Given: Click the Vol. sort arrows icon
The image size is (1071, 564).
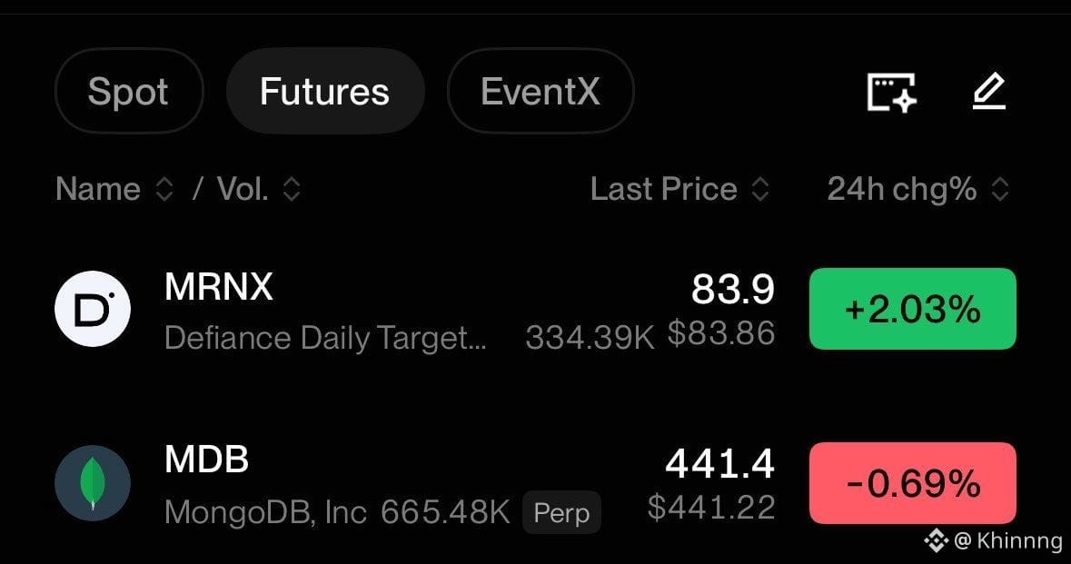Looking at the screenshot, I should click(292, 189).
